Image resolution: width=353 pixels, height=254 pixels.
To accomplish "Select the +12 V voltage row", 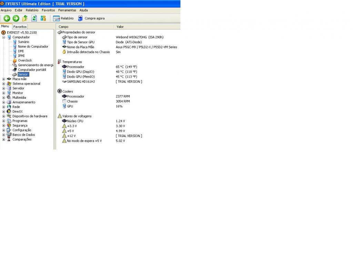I will tap(118, 136).
